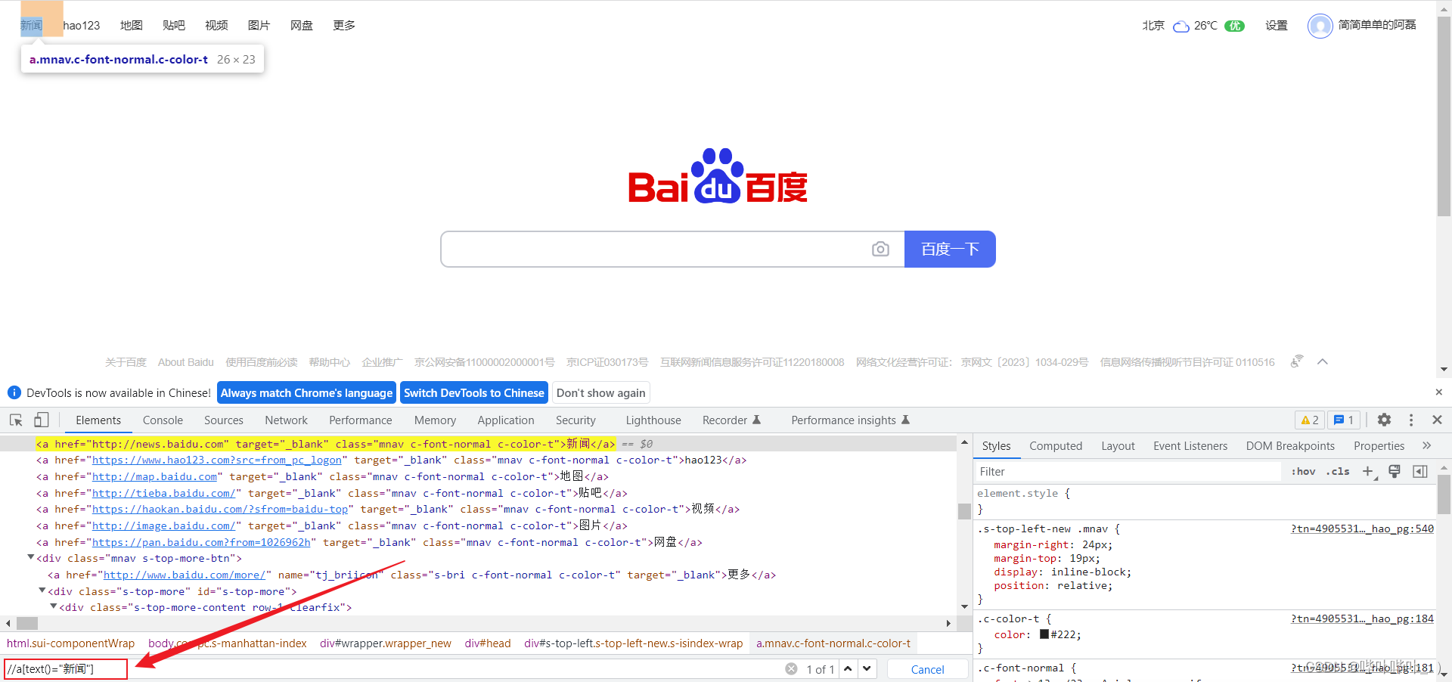Collapse div s-top-more node

[x=42, y=591]
